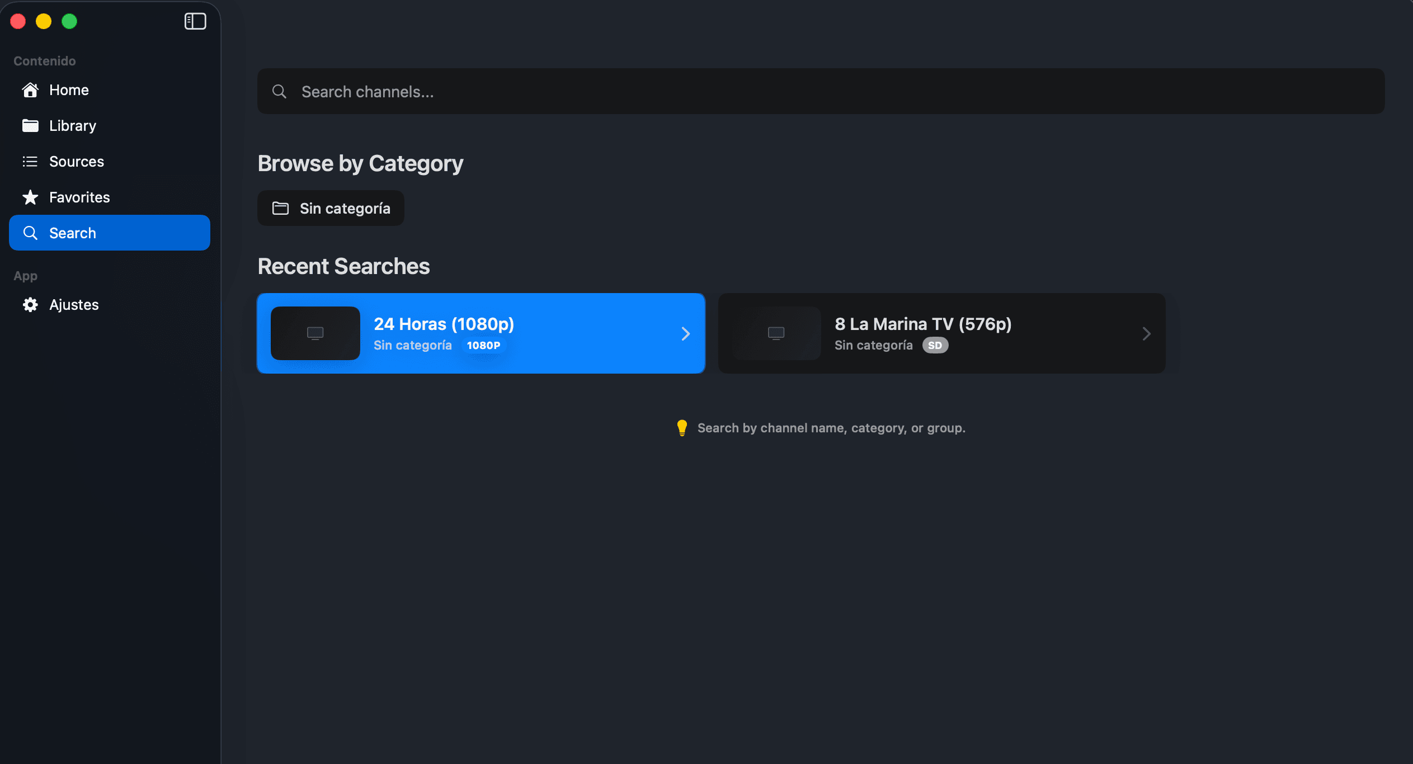
Task: Click the 24 Horas channel thumbnail
Action: point(315,333)
